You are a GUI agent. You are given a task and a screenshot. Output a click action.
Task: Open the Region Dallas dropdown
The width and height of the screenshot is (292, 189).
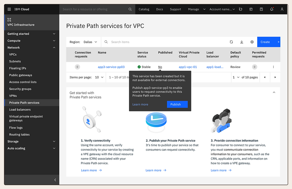(x=90, y=42)
